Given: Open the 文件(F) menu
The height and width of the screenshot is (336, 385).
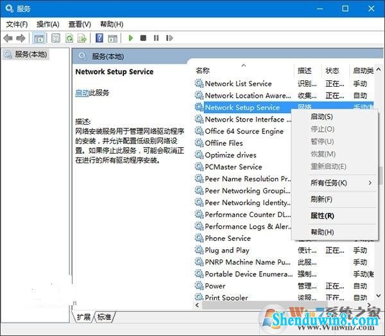Looking at the screenshot, I should pyautogui.click(x=17, y=24).
